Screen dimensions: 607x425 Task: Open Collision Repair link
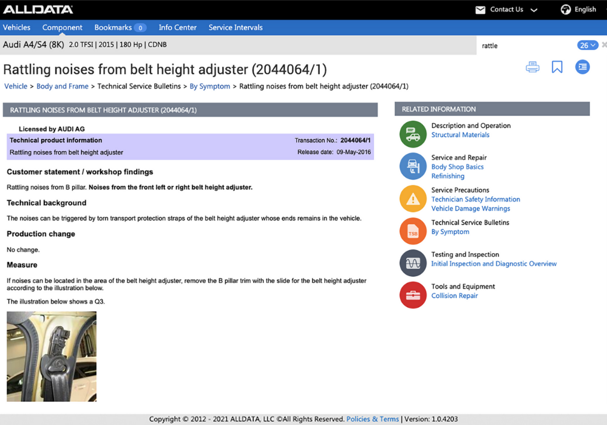(x=455, y=296)
